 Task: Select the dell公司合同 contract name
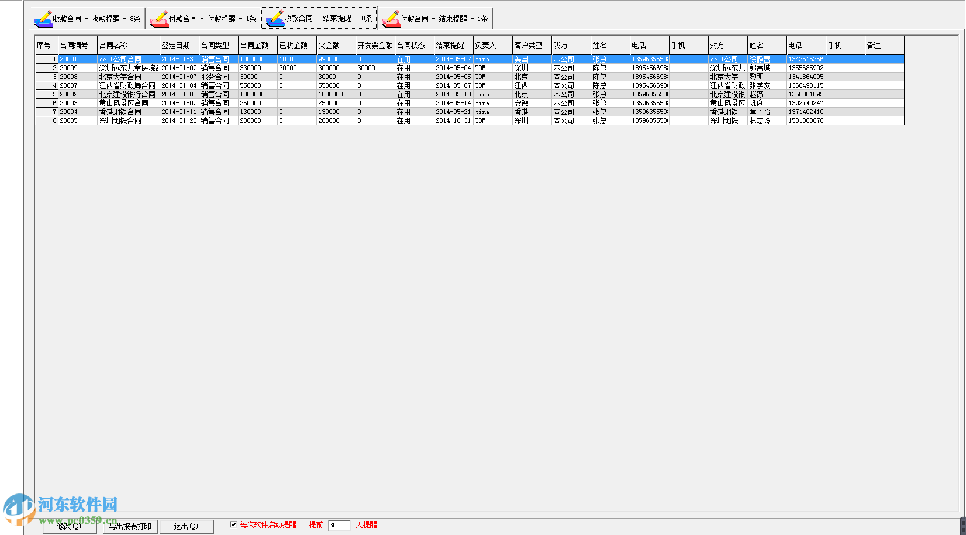(129, 59)
